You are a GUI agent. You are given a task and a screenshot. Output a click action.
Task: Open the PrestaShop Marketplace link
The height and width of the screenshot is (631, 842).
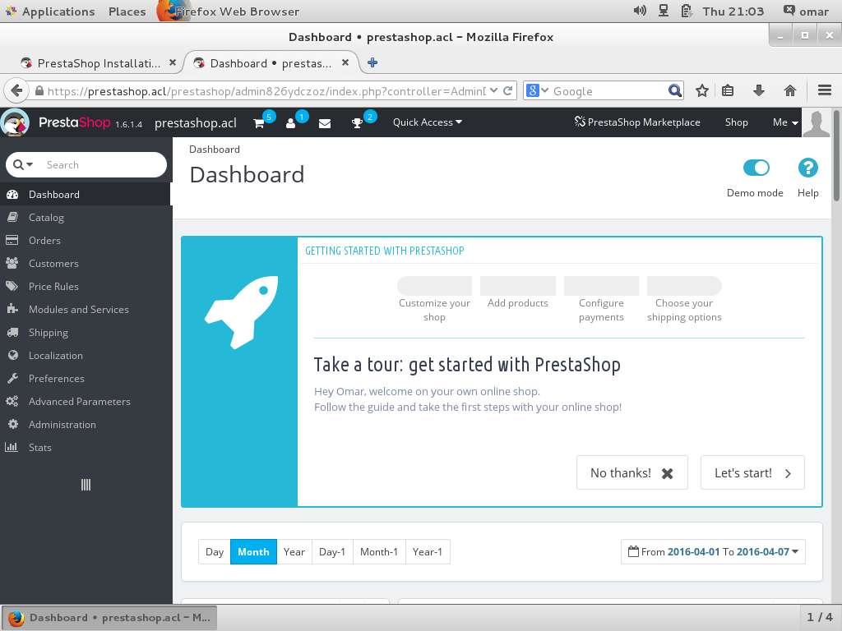[637, 122]
